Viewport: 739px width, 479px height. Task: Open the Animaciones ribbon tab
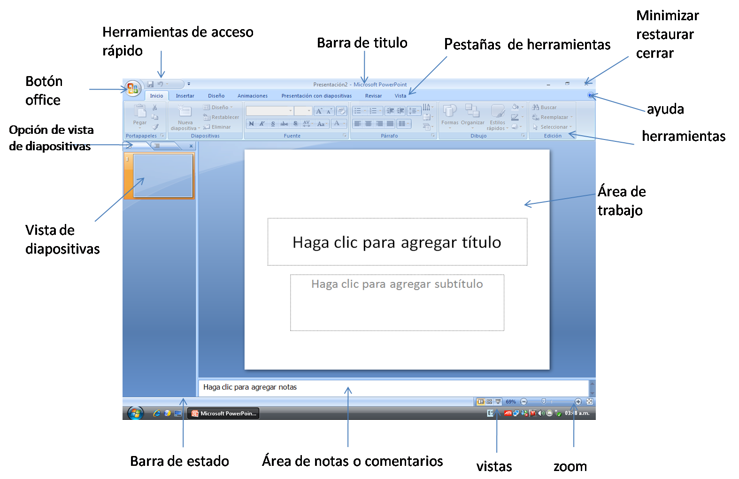[x=252, y=96]
